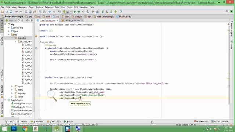Open Chrome from the taskbar
The image size is (235, 132).
pyautogui.click(x=25, y=129)
